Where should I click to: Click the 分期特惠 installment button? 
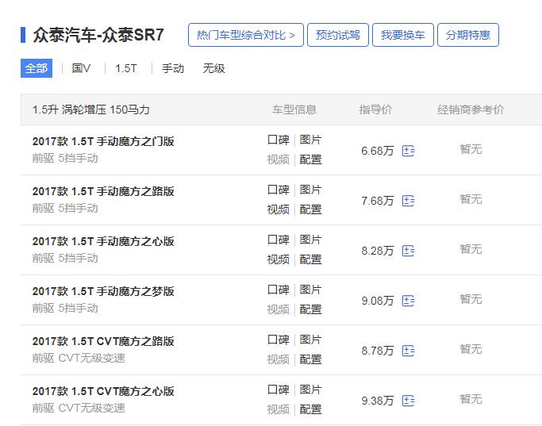[468, 35]
